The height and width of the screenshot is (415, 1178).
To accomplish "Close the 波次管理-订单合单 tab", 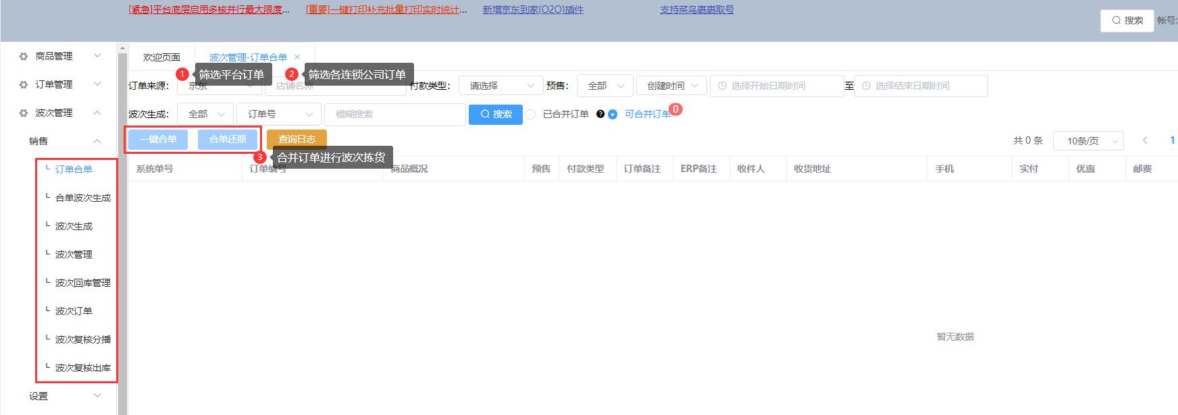I will pyautogui.click(x=297, y=57).
